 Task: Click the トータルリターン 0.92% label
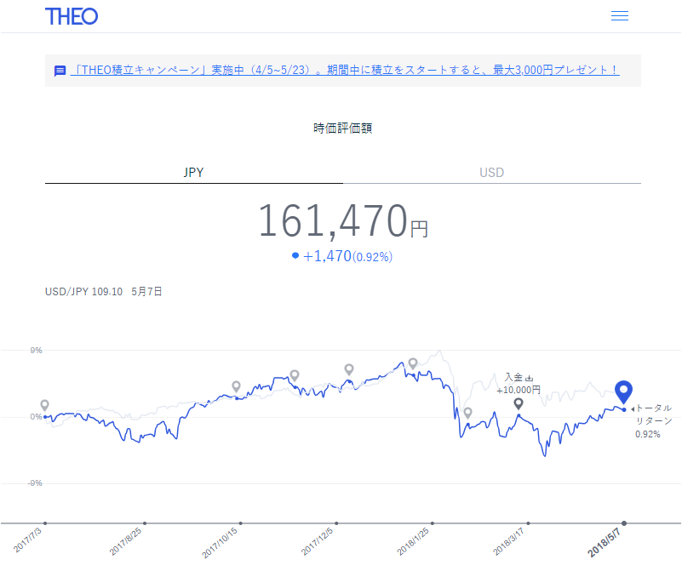pyautogui.click(x=651, y=420)
